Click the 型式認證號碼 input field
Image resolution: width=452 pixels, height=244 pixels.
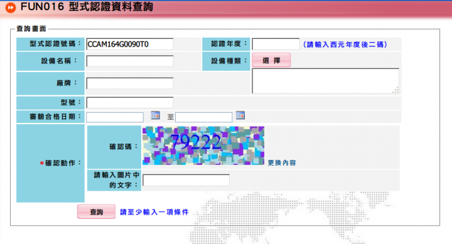[130, 44]
